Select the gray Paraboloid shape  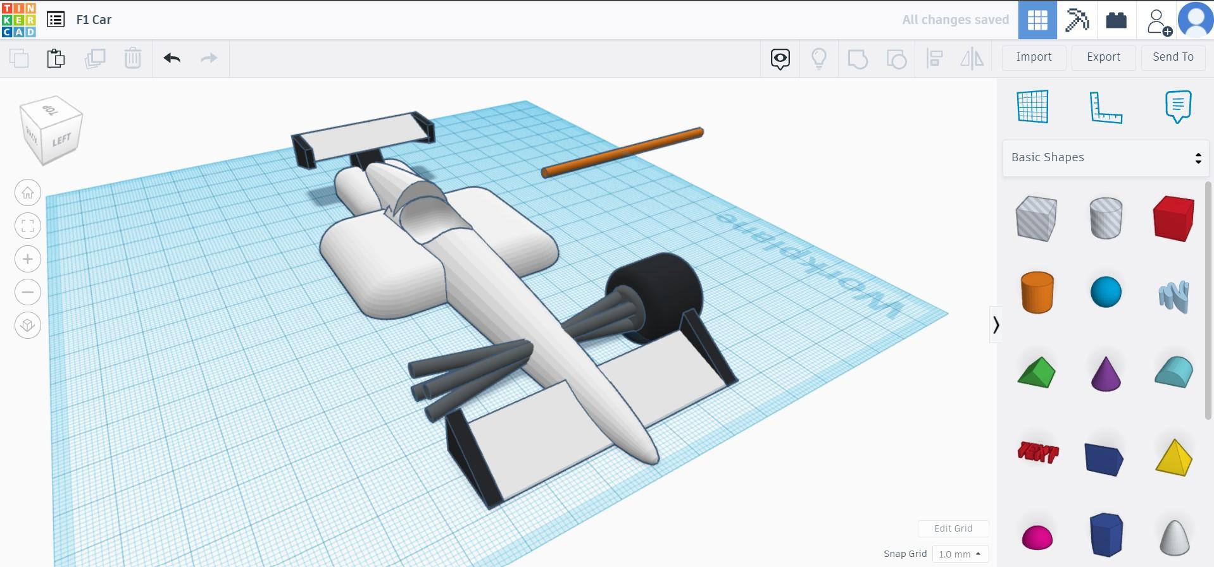point(1174,537)
